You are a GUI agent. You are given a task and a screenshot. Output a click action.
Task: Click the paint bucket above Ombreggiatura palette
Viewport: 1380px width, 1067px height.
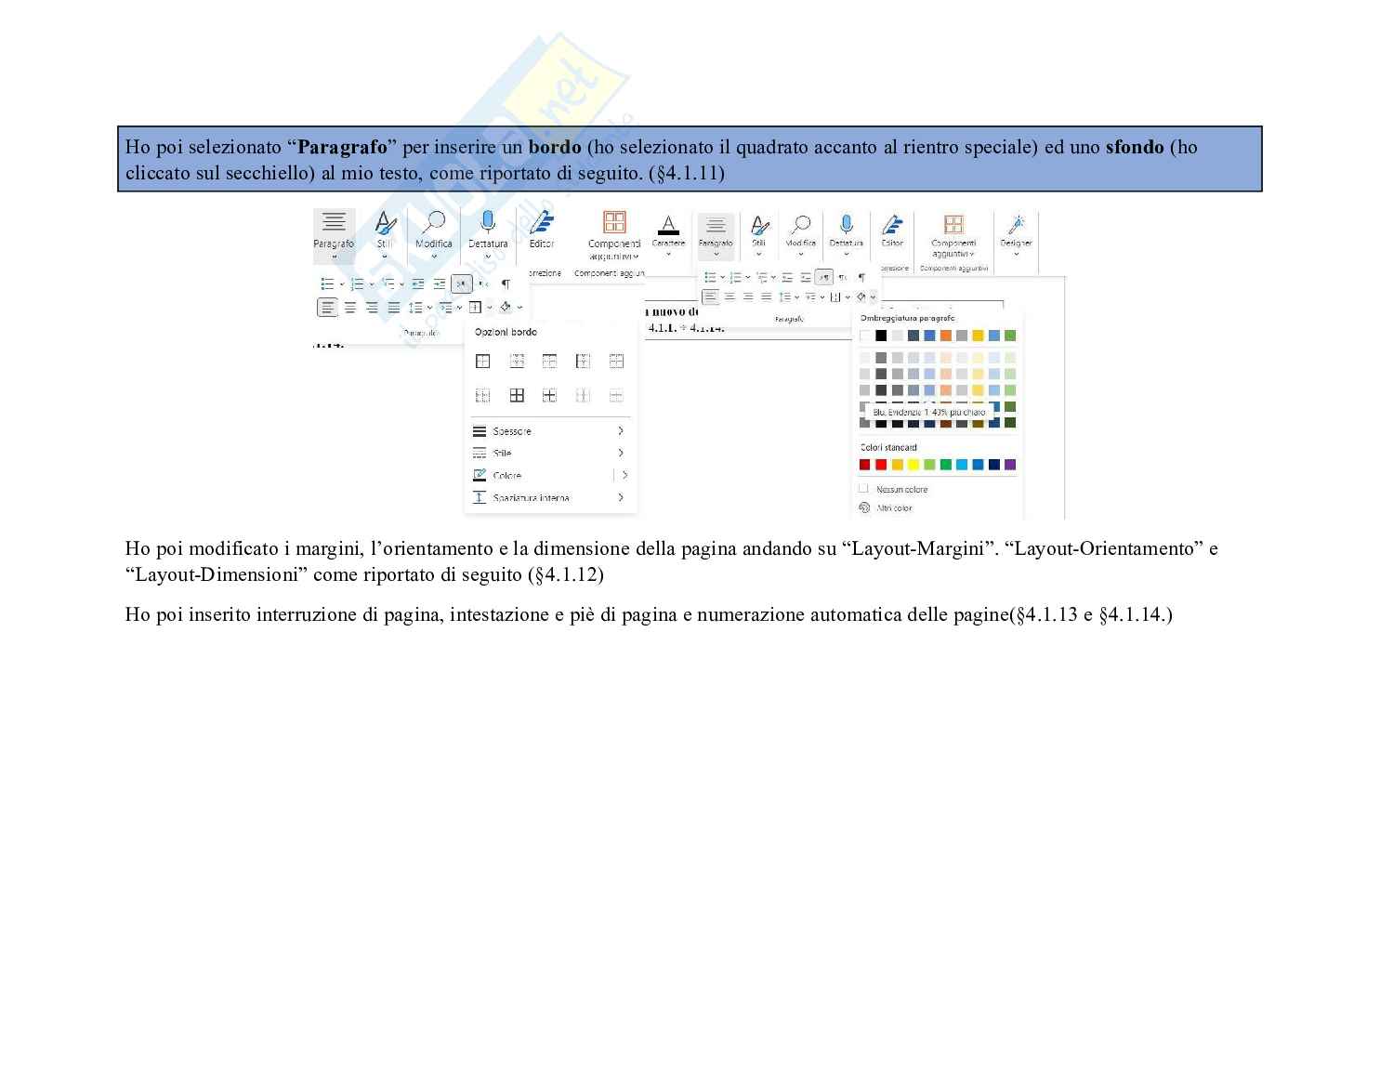tap(861, 297)
